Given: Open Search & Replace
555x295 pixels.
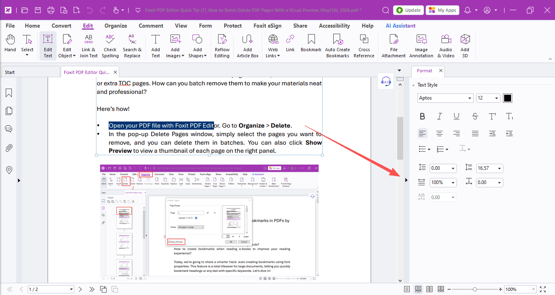Looking at the screenshot, I should tap(132, 46).
